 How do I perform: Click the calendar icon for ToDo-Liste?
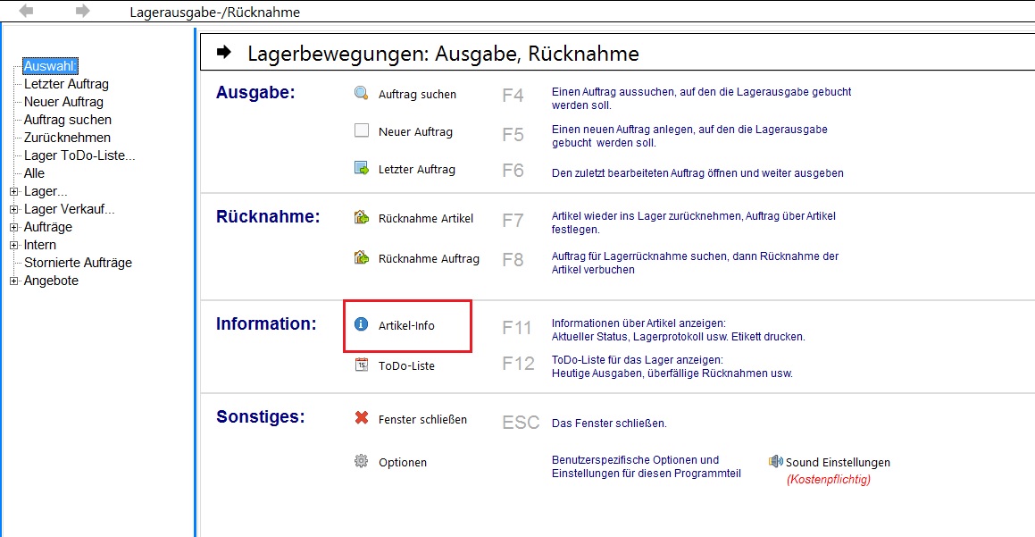(x=362, y=364)
